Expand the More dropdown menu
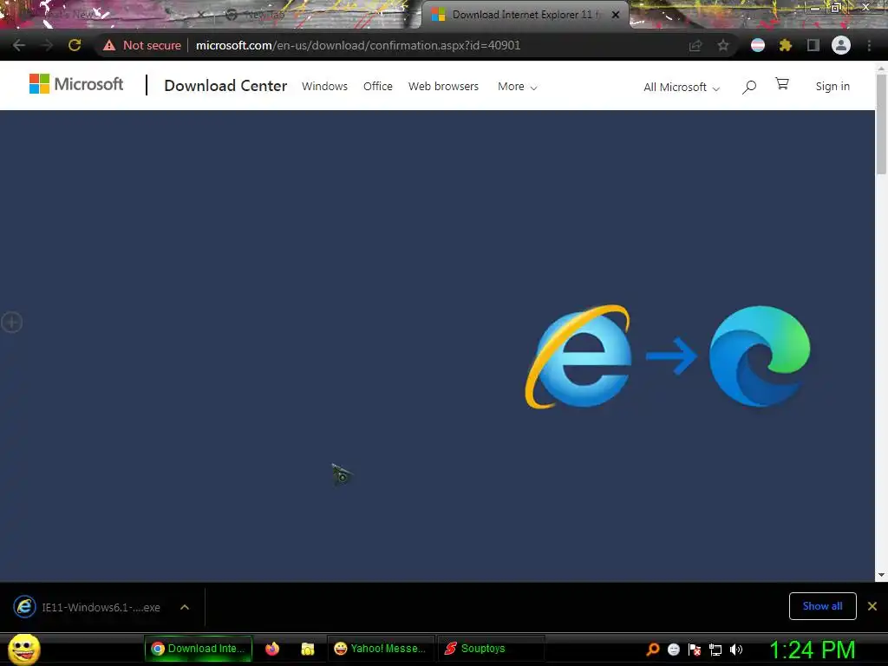 pyautogui.click(x=517, y=87)
